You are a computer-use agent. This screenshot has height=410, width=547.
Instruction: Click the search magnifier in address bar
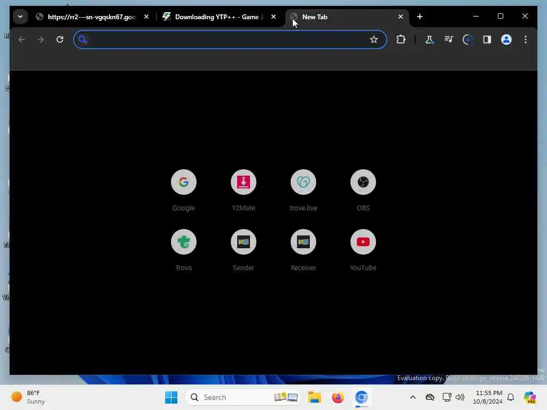point(82,40)
